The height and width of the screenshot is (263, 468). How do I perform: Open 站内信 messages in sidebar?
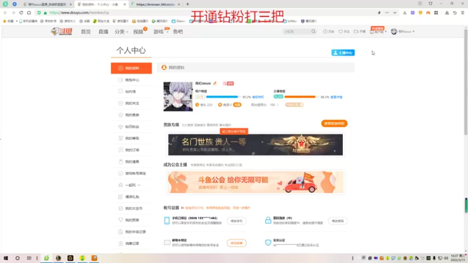click(131, 92)
